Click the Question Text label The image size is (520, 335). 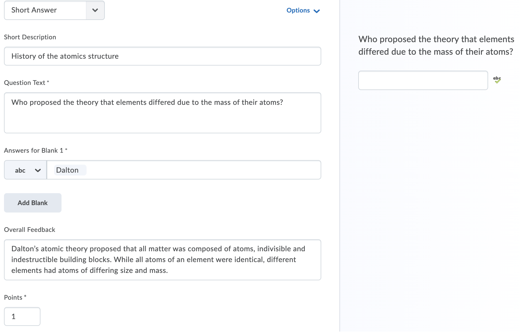25,83
